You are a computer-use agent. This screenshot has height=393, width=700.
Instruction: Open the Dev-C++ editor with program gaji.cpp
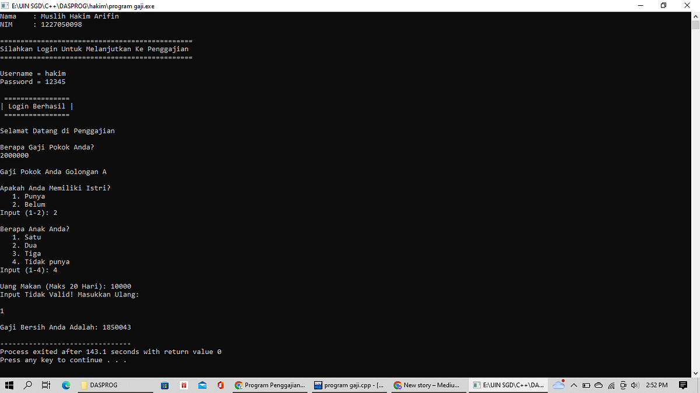click(x=349, y=385)
